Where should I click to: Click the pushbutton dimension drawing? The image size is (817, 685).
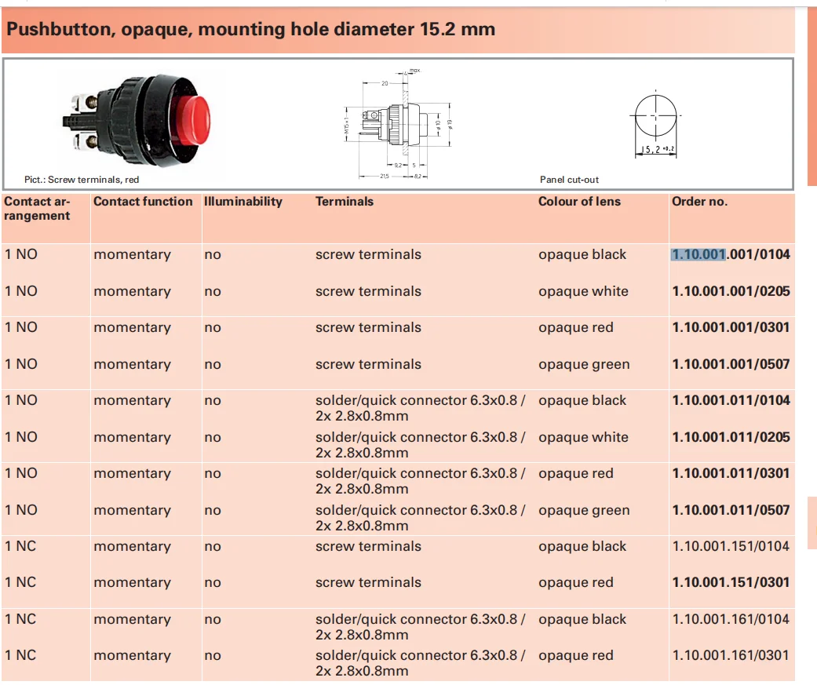tap(399, 124)
